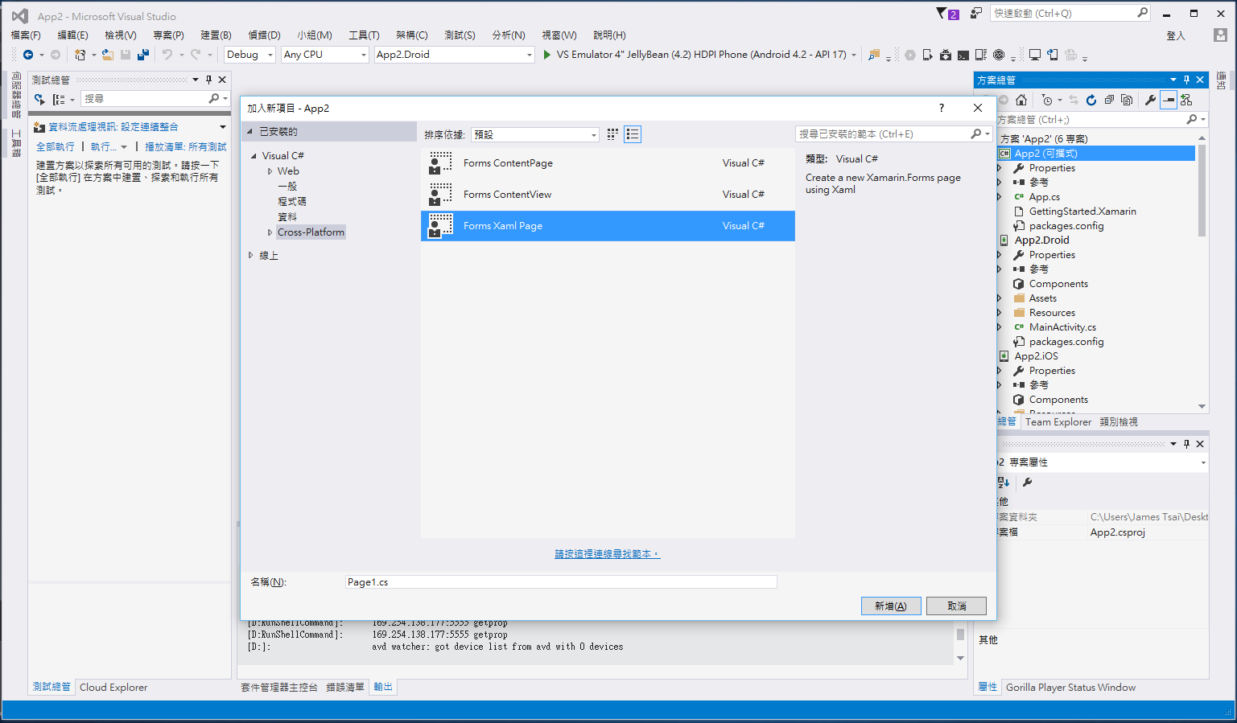The image size is (1237, 723).
Task: Click the 全部執行 run all link
Action: [56, 147]
